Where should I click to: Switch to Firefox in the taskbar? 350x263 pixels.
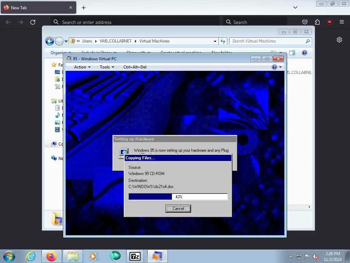(x=52, y=256)
